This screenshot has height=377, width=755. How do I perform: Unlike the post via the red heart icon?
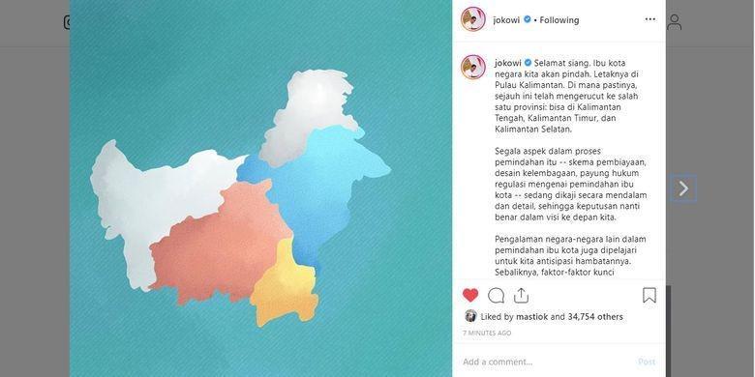coord(470,295)
